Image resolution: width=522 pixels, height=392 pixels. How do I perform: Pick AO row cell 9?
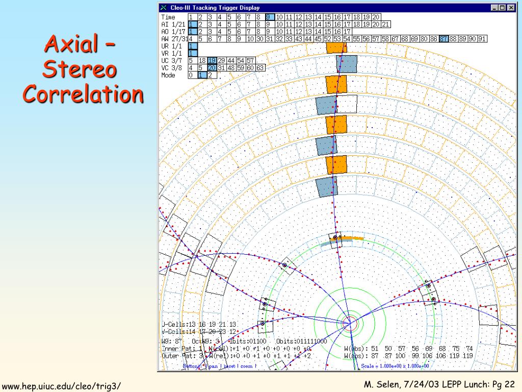click(270, 32)
